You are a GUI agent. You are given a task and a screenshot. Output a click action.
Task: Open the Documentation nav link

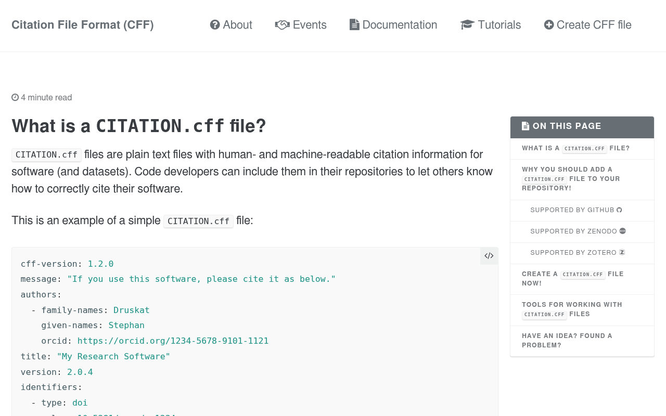pos(393,25)
